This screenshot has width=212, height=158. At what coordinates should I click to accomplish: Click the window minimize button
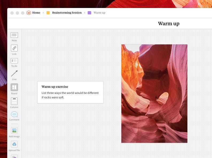tap(17, 13)
